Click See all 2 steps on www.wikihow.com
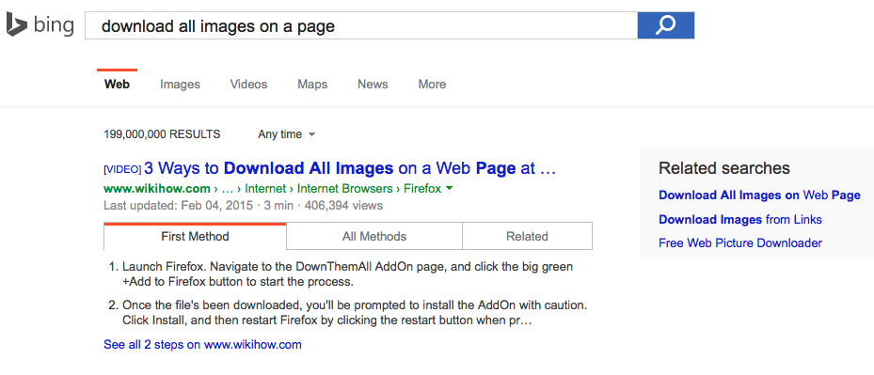 tap(202, 344)
